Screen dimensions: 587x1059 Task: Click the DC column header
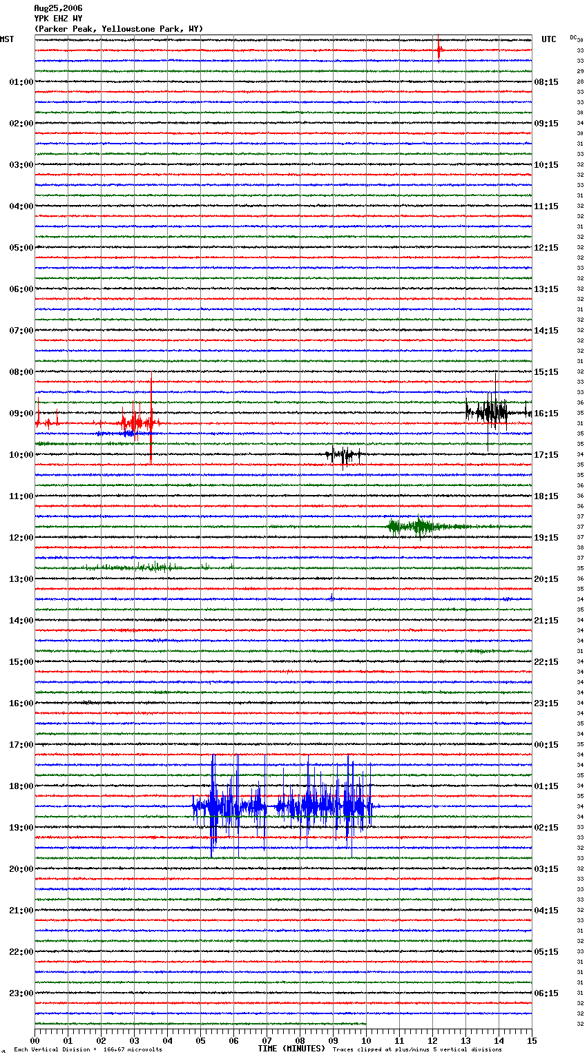573,37
